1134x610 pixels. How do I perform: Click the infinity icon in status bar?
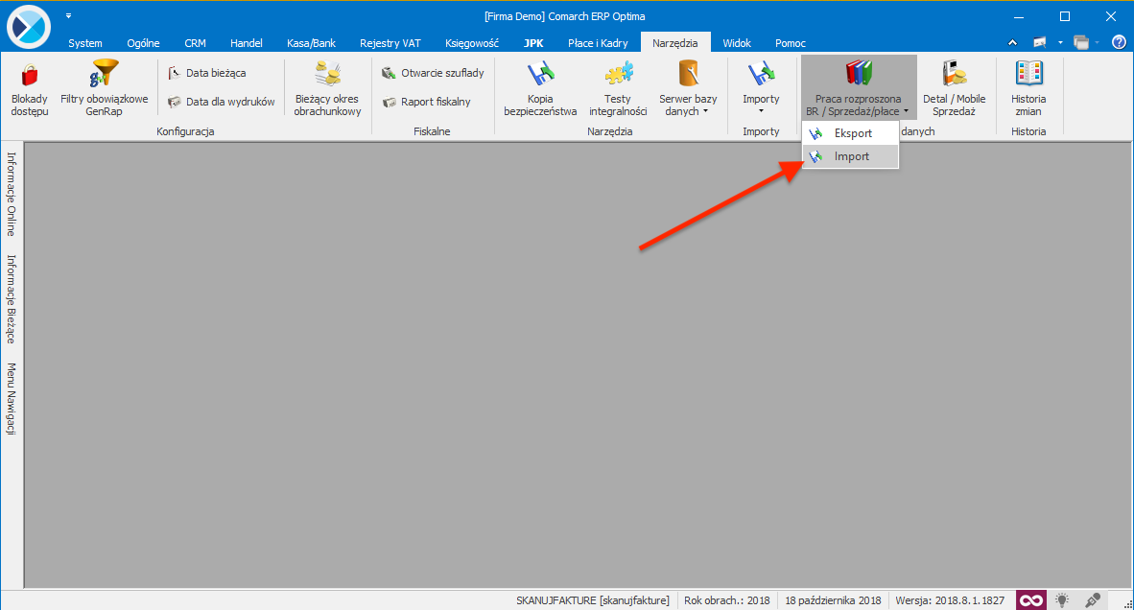(1031, 600)
